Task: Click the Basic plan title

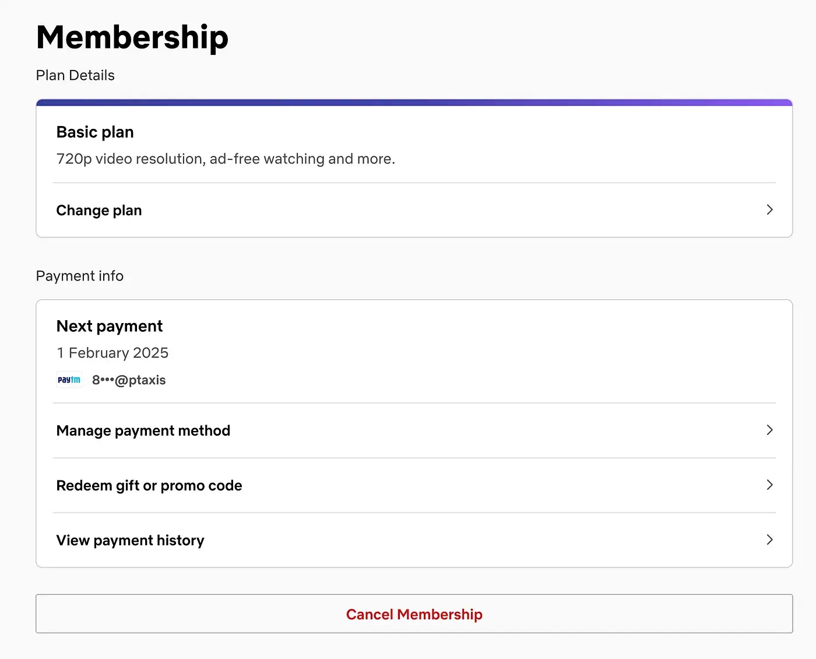Action: click(95, 132)
